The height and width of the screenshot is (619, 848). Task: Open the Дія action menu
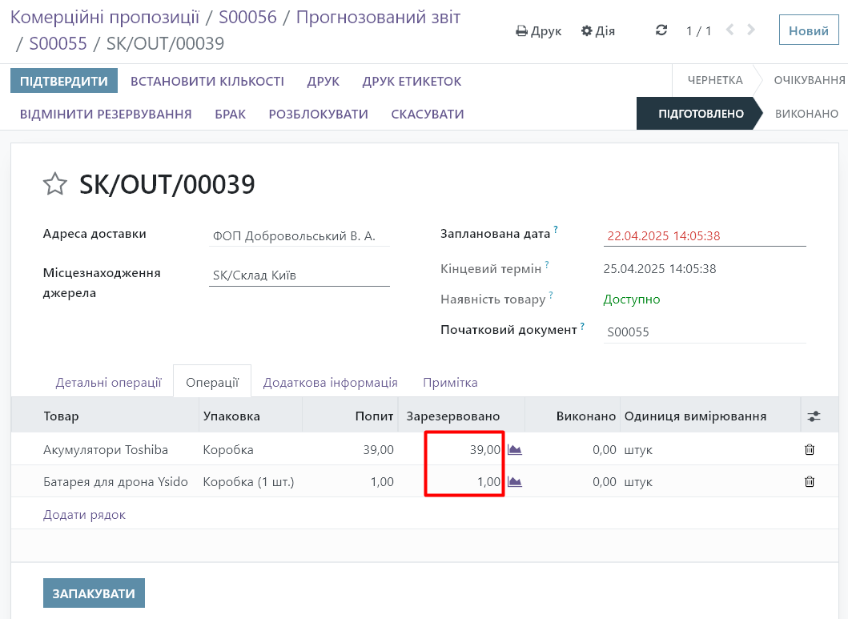(598, 31)
